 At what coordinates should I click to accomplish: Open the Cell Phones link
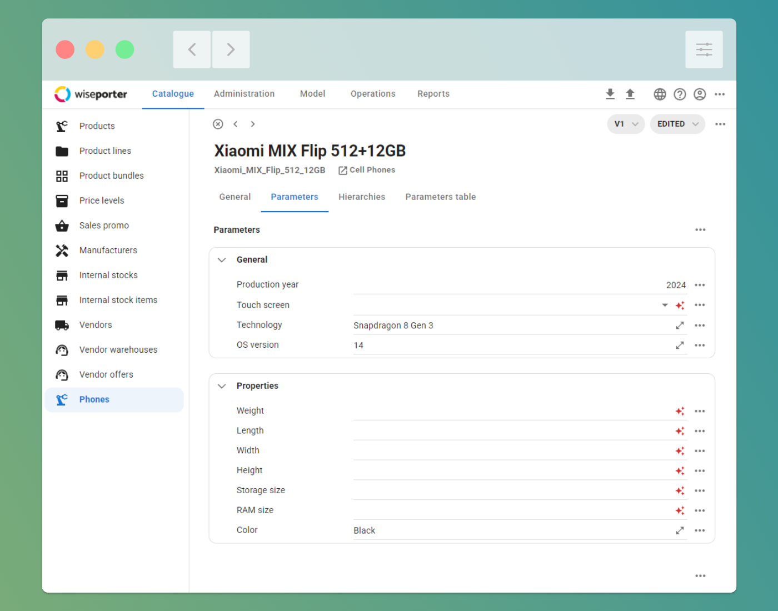(x=367, y=170)
